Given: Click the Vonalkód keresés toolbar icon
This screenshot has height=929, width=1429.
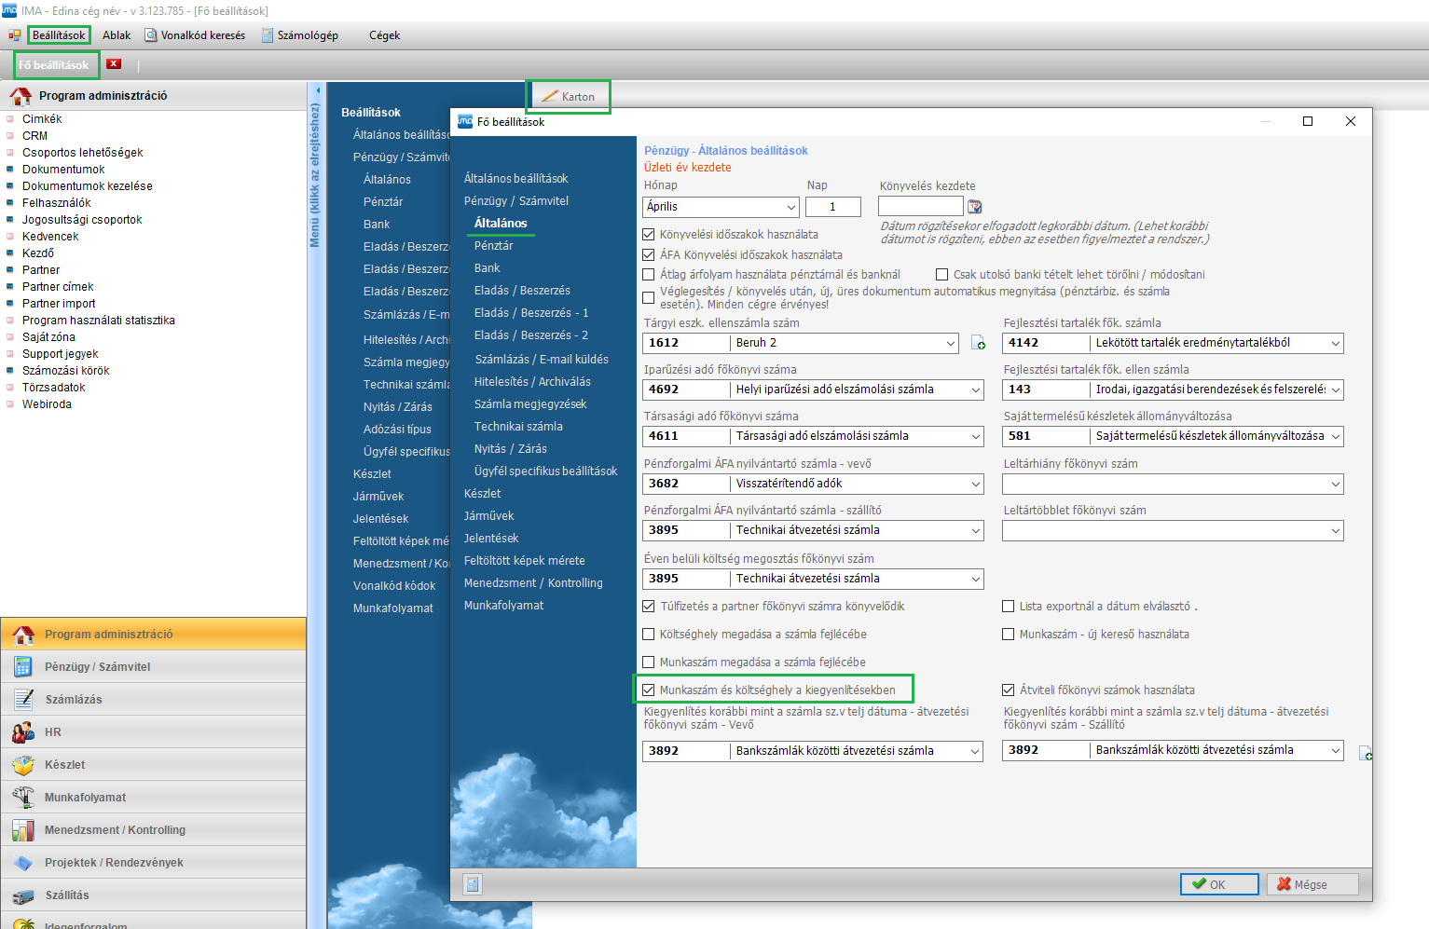Looking at the screenshot, I should coord(151,35).
